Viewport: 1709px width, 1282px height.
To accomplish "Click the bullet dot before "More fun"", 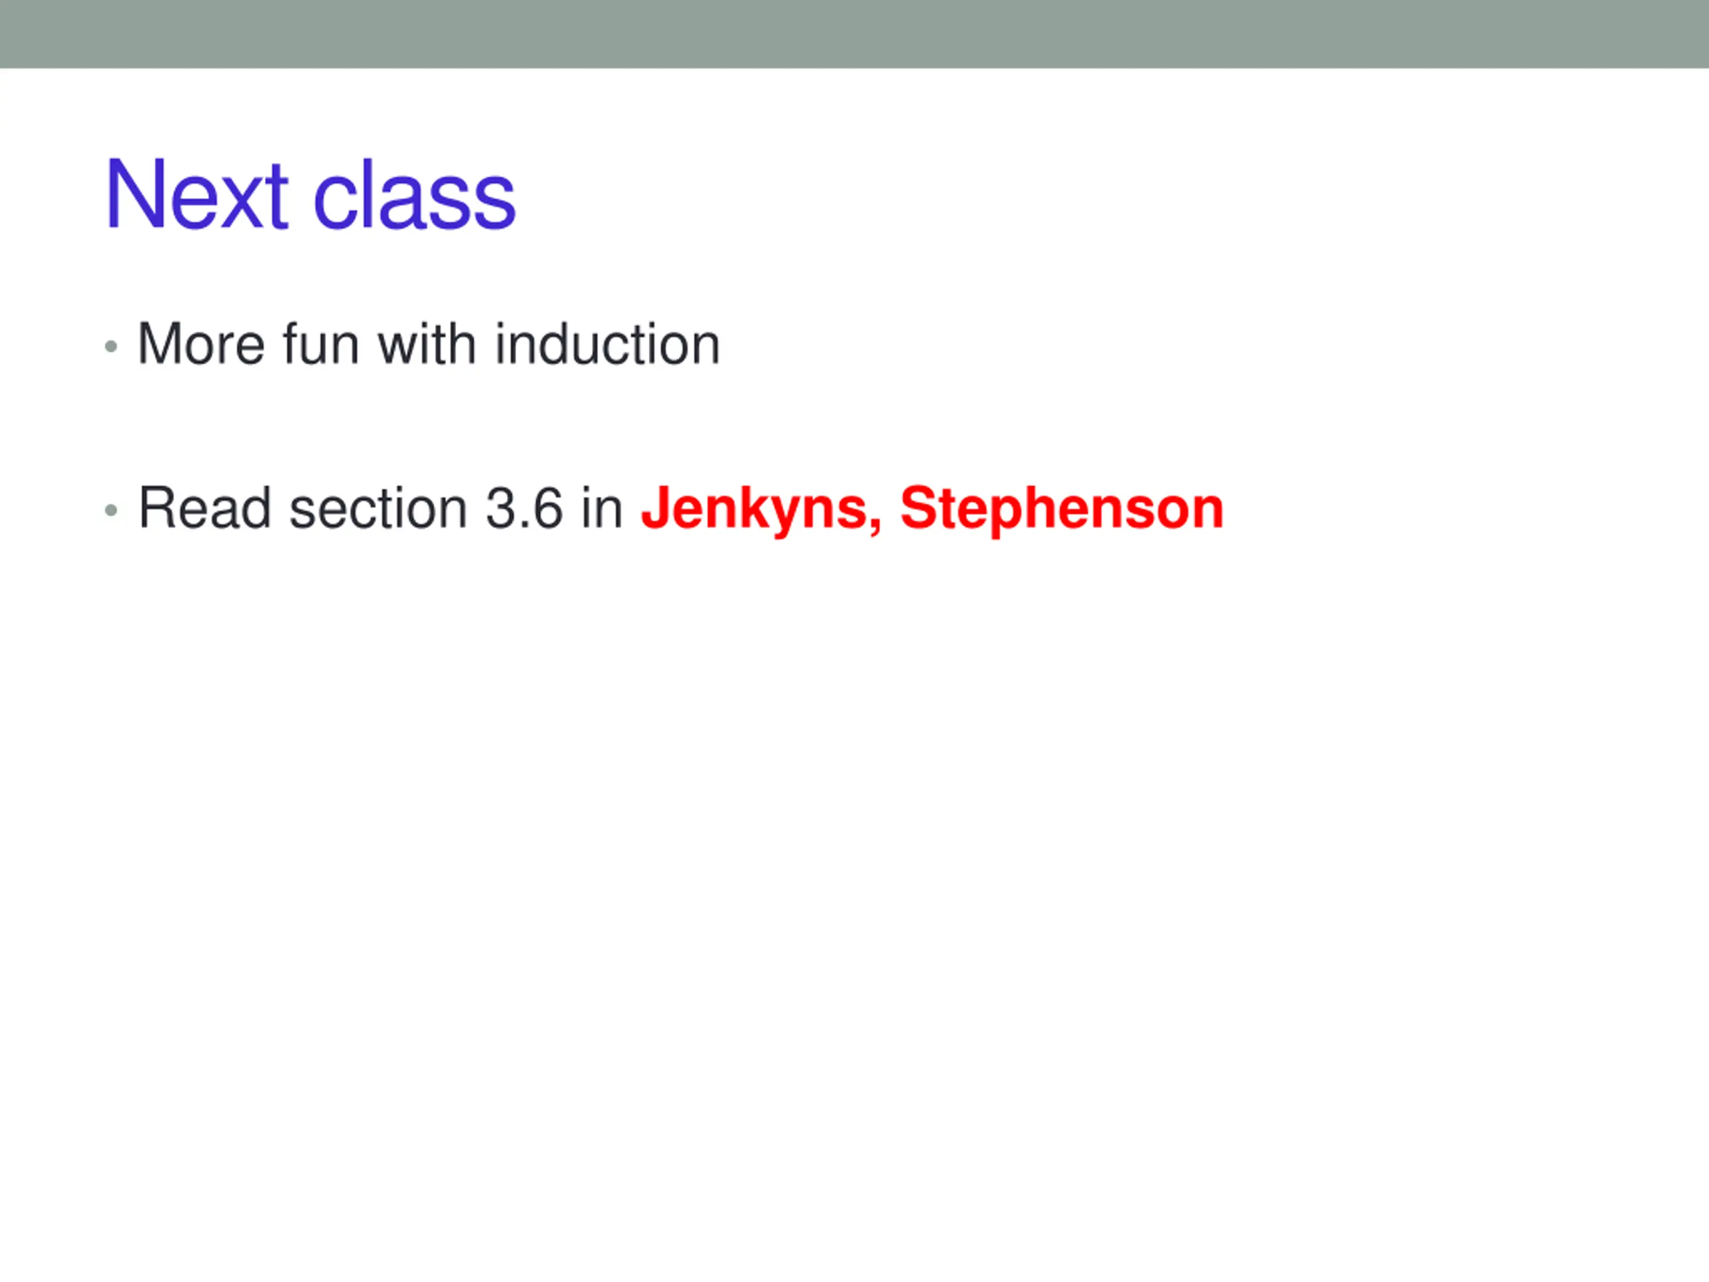I will [111, 346].
